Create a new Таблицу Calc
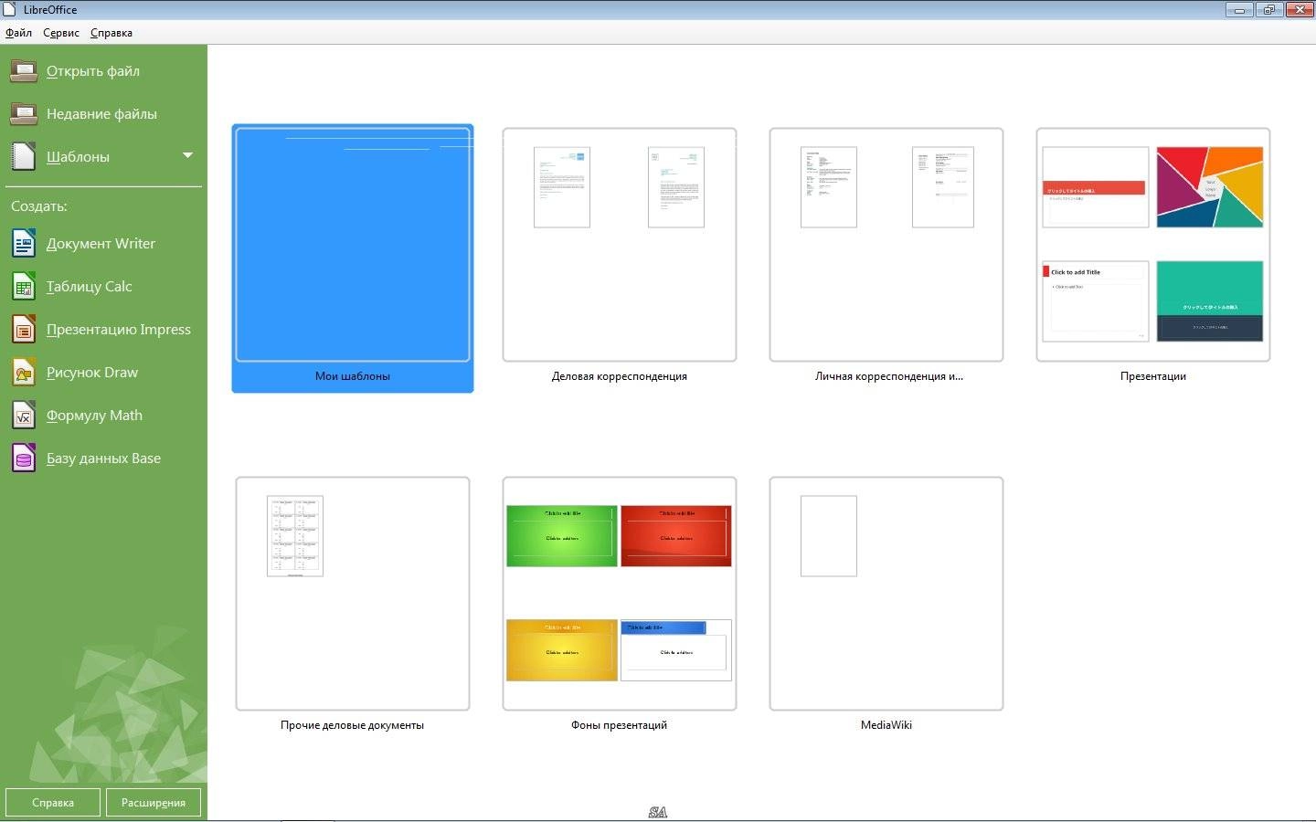Viewport: 1316px width, 822px height. click(90, 287)
